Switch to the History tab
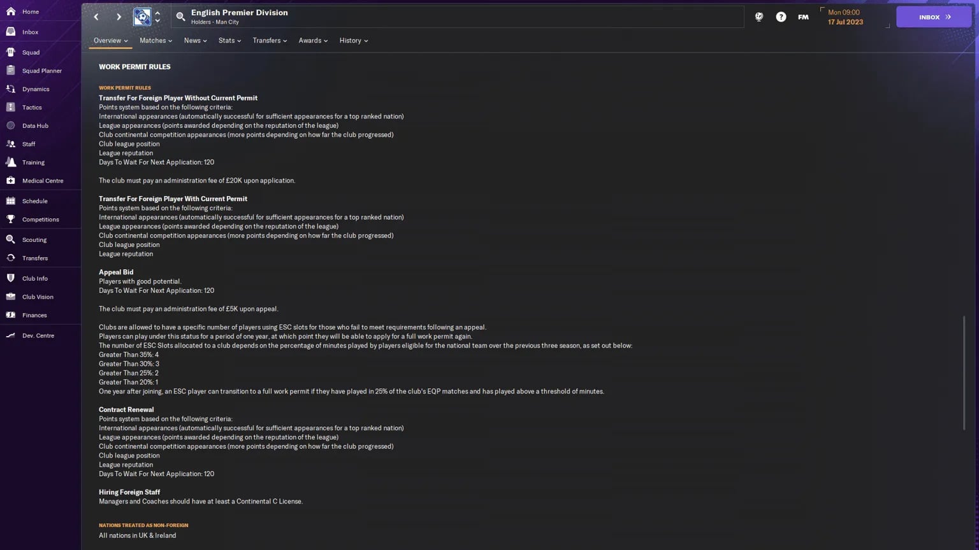Viewport: 979px width, 550px height. pos(351,41)
